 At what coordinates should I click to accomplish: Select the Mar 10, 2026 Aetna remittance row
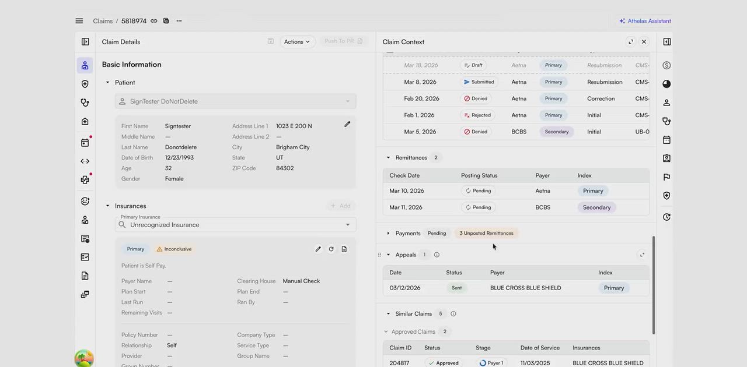point(516,190)
